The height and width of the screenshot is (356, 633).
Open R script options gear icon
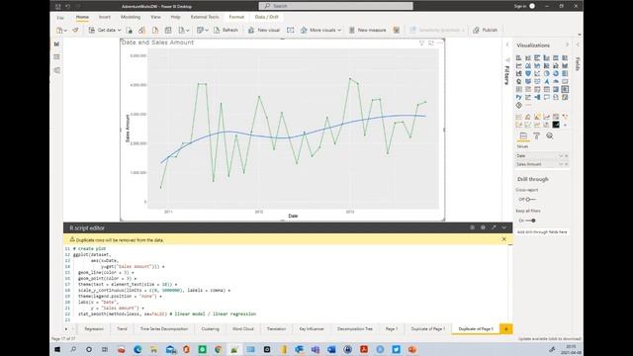pyautogui.click(x=483, y=227)
